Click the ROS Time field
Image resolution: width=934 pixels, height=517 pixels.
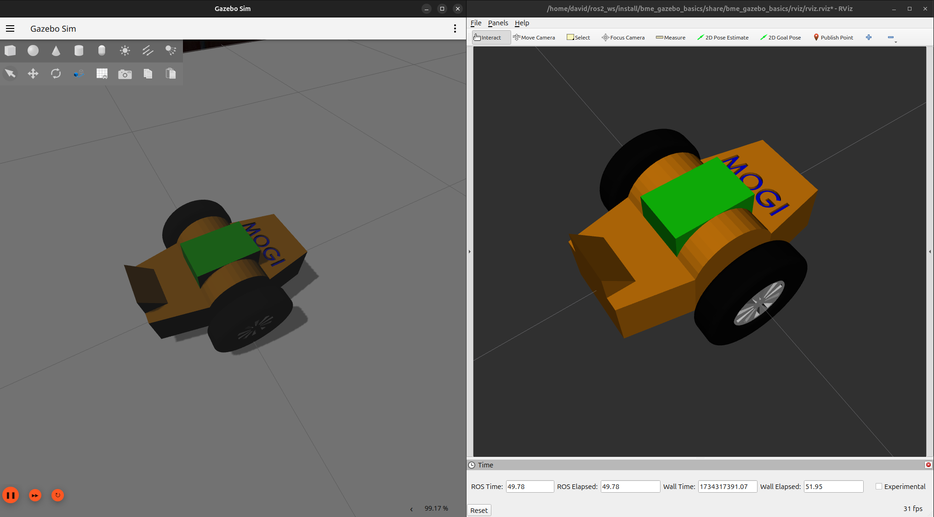coord(530,487)
